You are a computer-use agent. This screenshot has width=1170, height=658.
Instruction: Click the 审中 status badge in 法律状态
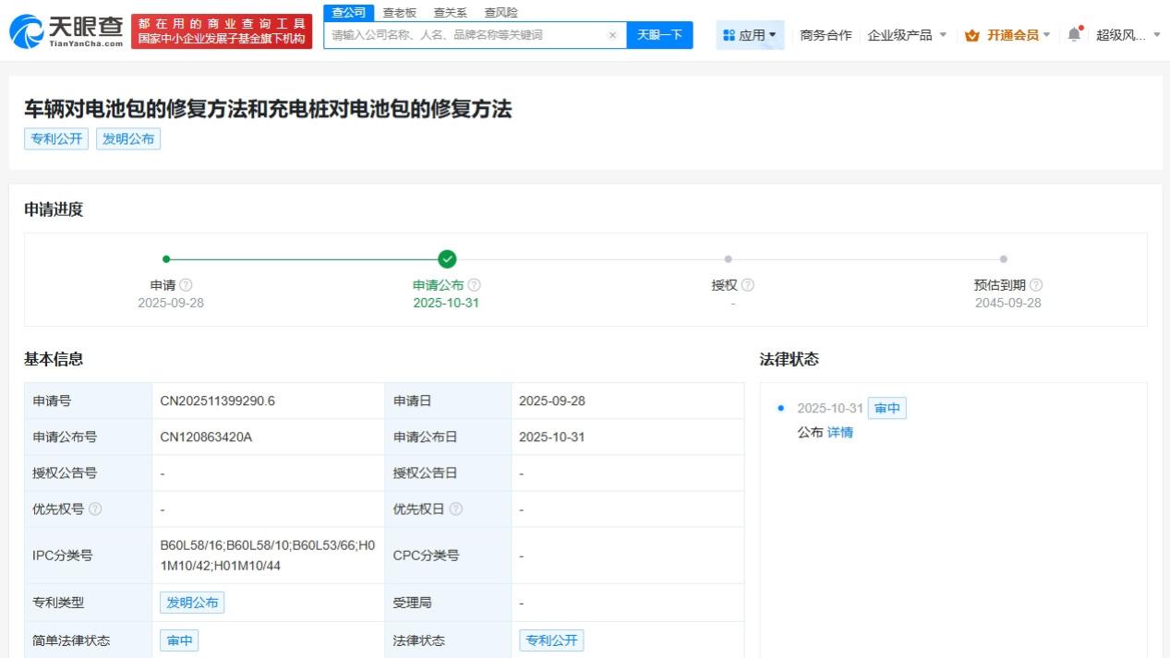click(x=887, y=408)
